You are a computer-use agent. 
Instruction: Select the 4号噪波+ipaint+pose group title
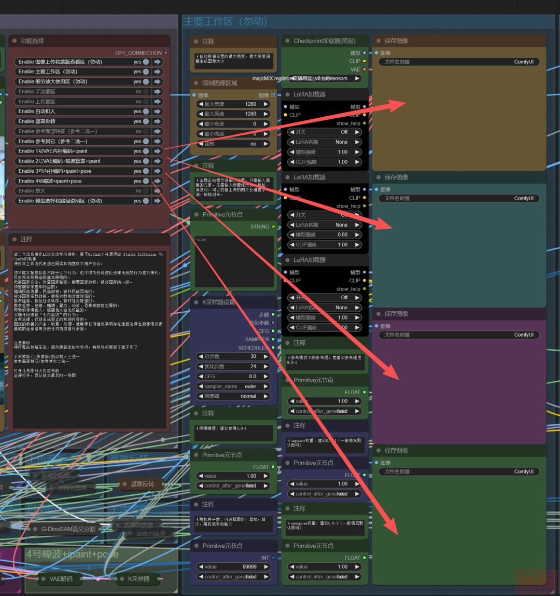(73, 555)
